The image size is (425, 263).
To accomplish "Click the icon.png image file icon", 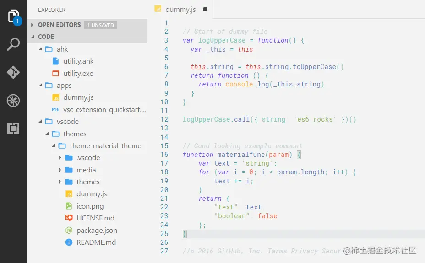I will coord(69,206).
